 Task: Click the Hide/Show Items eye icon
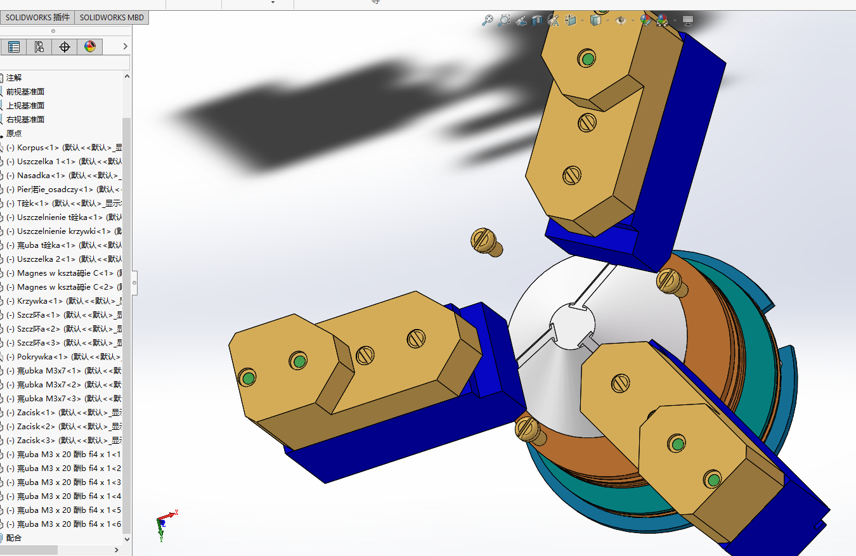(x=621, y=21)
